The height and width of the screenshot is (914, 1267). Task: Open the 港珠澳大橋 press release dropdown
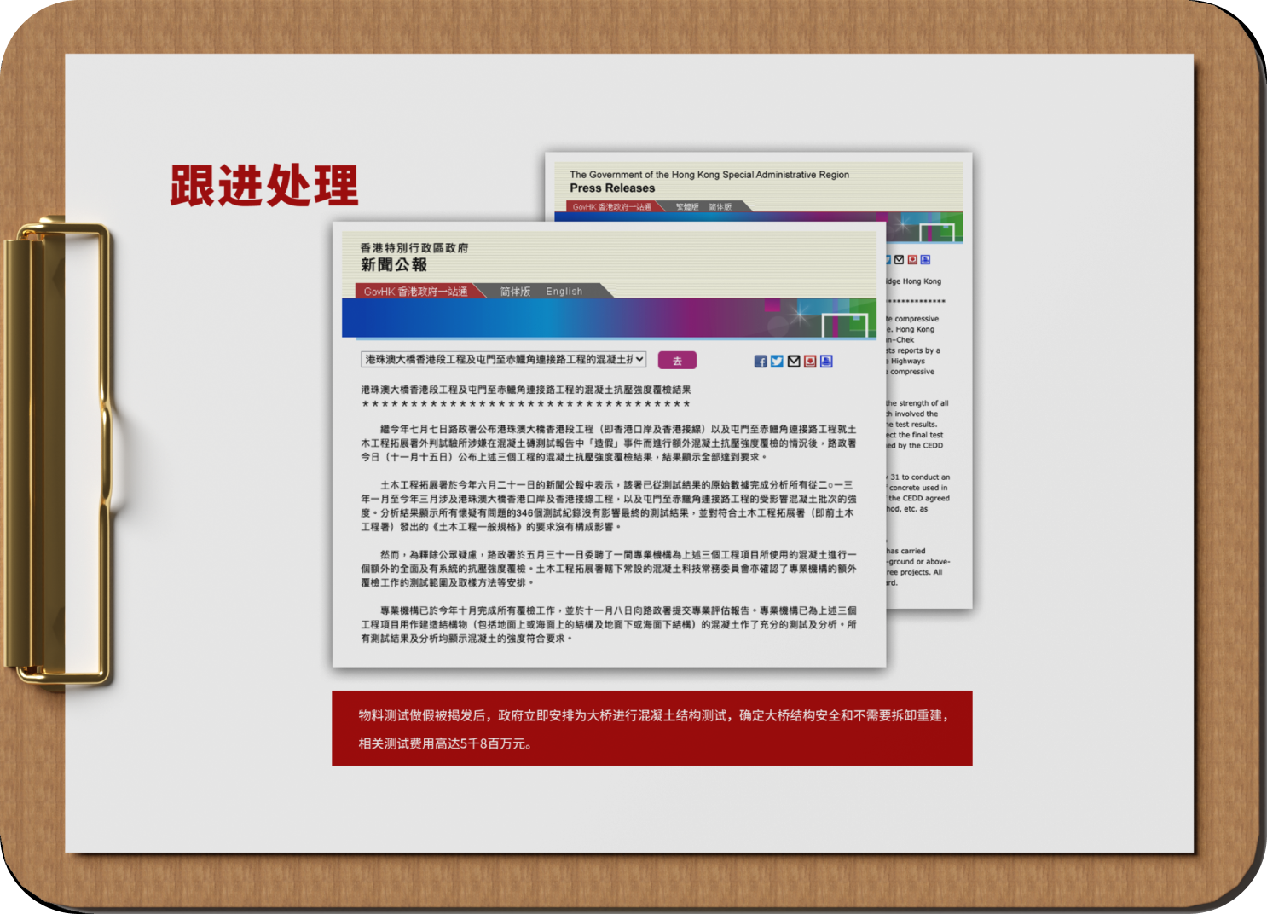503,360
